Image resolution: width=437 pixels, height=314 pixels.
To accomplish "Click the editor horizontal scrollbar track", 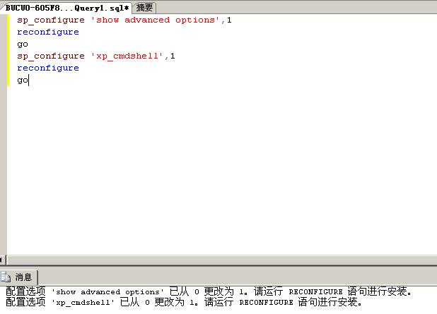I will click(221, 260).
